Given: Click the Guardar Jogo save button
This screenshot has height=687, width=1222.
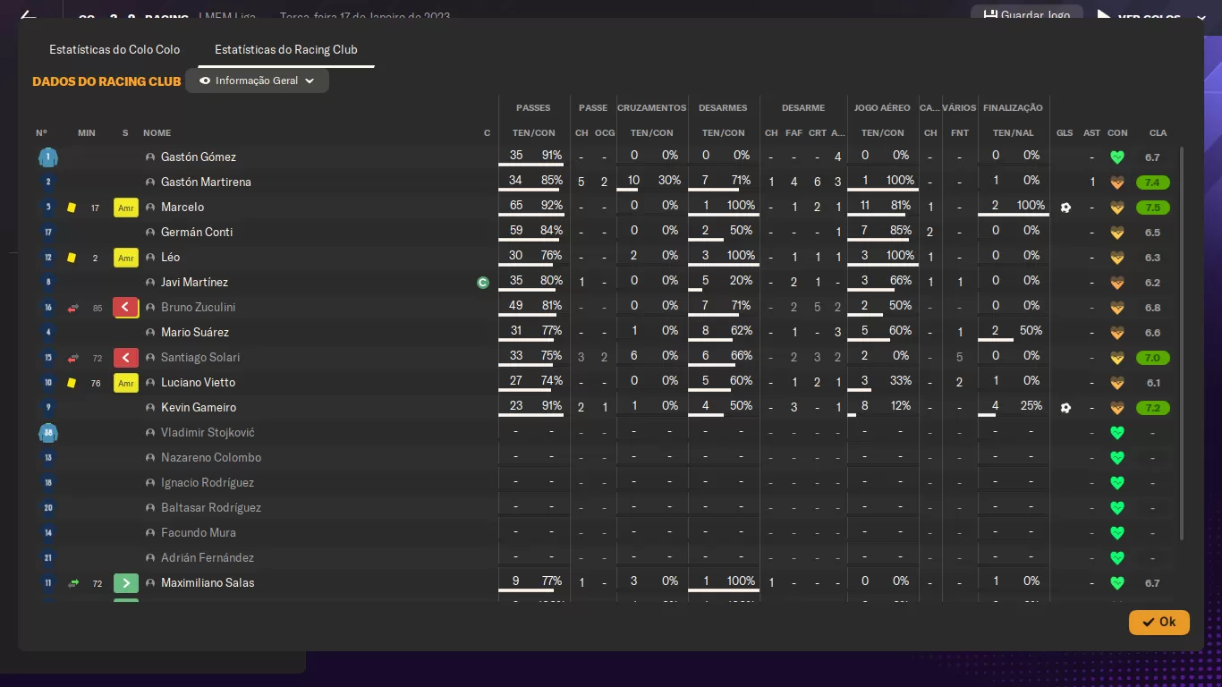Looking at the screenshot, I should [1026, 15].
